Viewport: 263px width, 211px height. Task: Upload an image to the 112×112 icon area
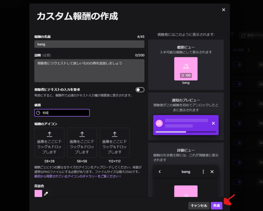pyautogui.click(x=115, y=142)
